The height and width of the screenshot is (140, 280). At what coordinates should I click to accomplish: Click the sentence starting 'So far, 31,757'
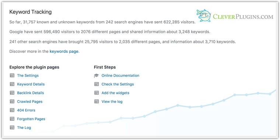(102, 22)
